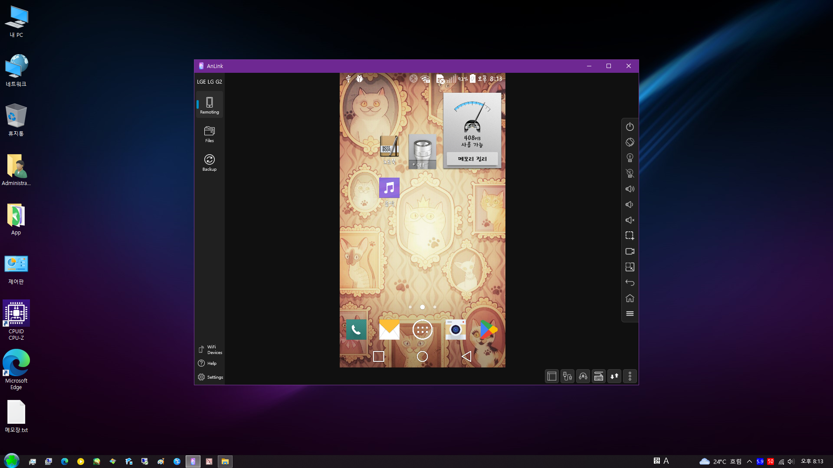
Task: Open the purple Music app on phone
Action: [x=389, y=192]
